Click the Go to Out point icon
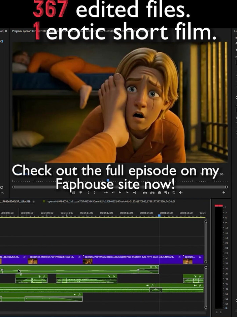This screenshot has height=317, width=237. coord(134,192)
